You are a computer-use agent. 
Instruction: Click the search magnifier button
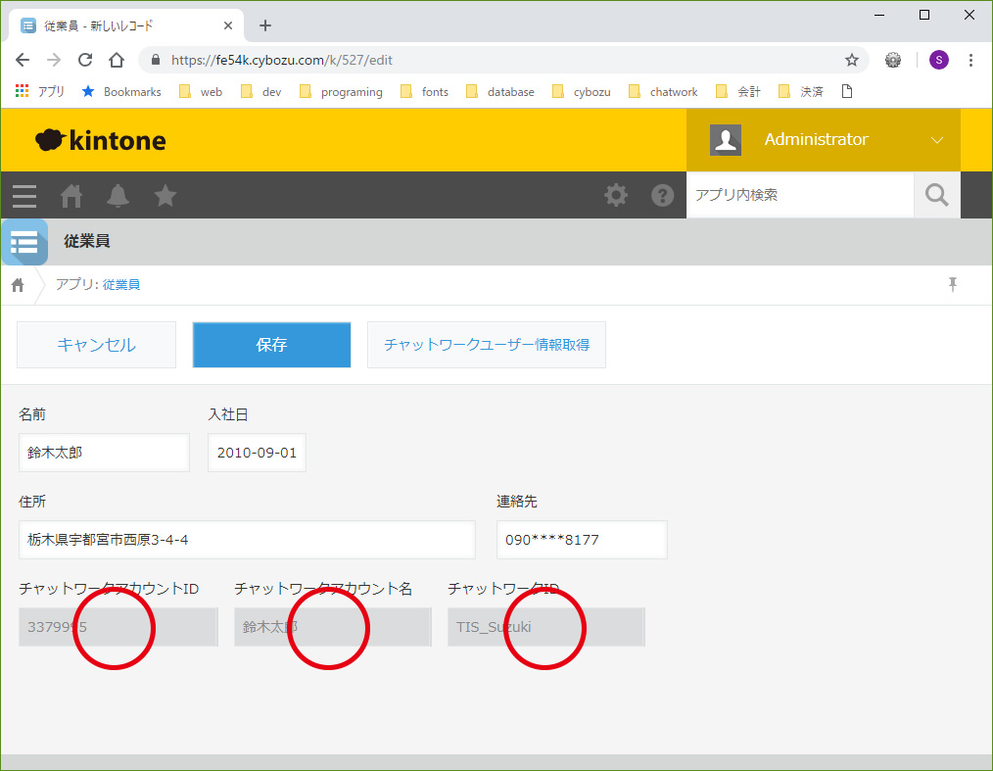[936, 195]
